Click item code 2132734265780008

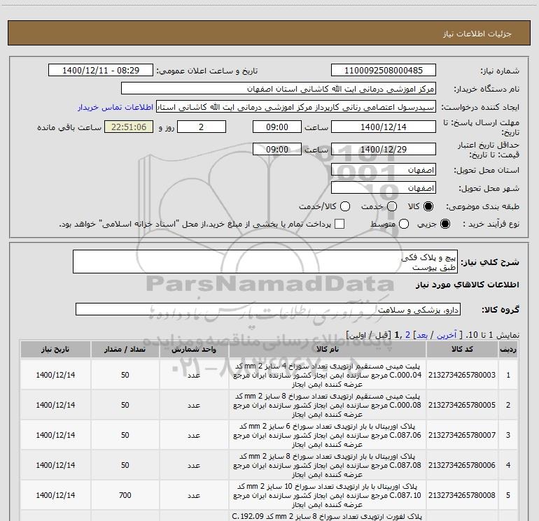pos(462,495)
